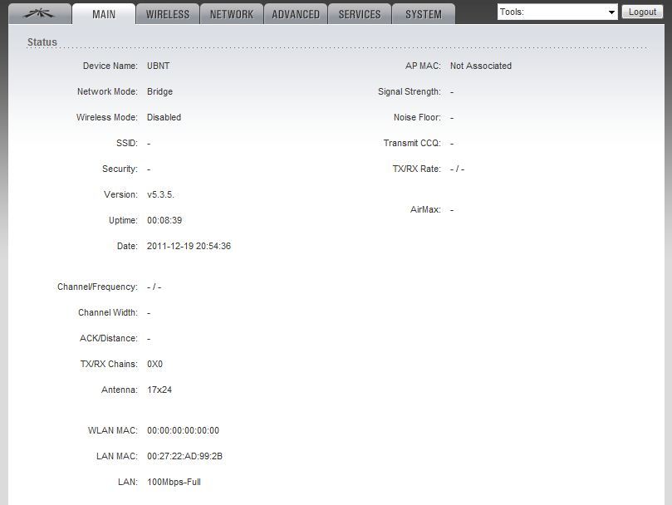Click the Bridge network mode value
672x505 pixels.
click(159, 91)
